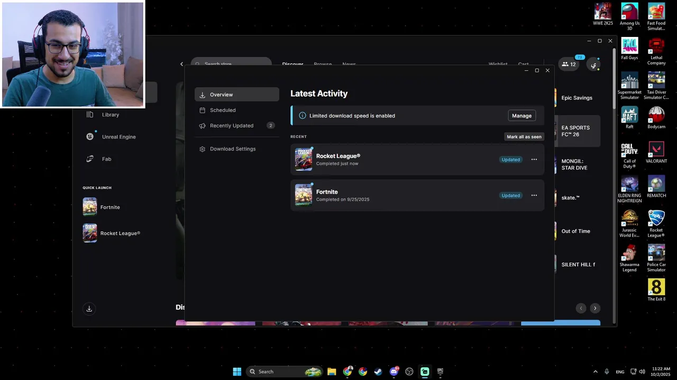Click the Updated badge for Rocket League
This screenshot has width=677, height=380.
click(x=510, y=159)
